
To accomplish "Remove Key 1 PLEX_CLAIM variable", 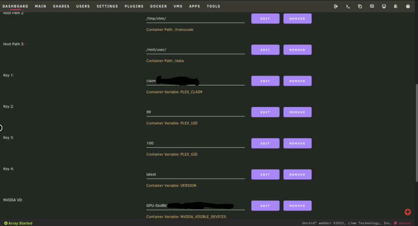I will point(297,81).
